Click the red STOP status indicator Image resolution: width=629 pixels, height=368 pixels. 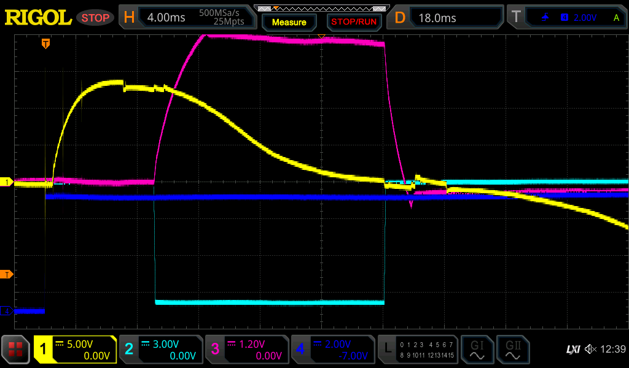click(95, 18)
